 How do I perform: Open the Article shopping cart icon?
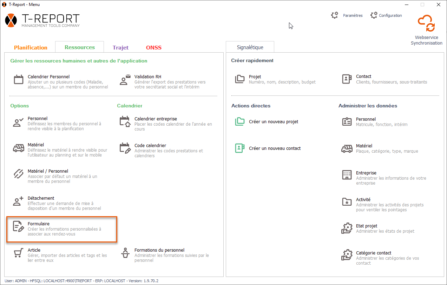coord(19,253)
